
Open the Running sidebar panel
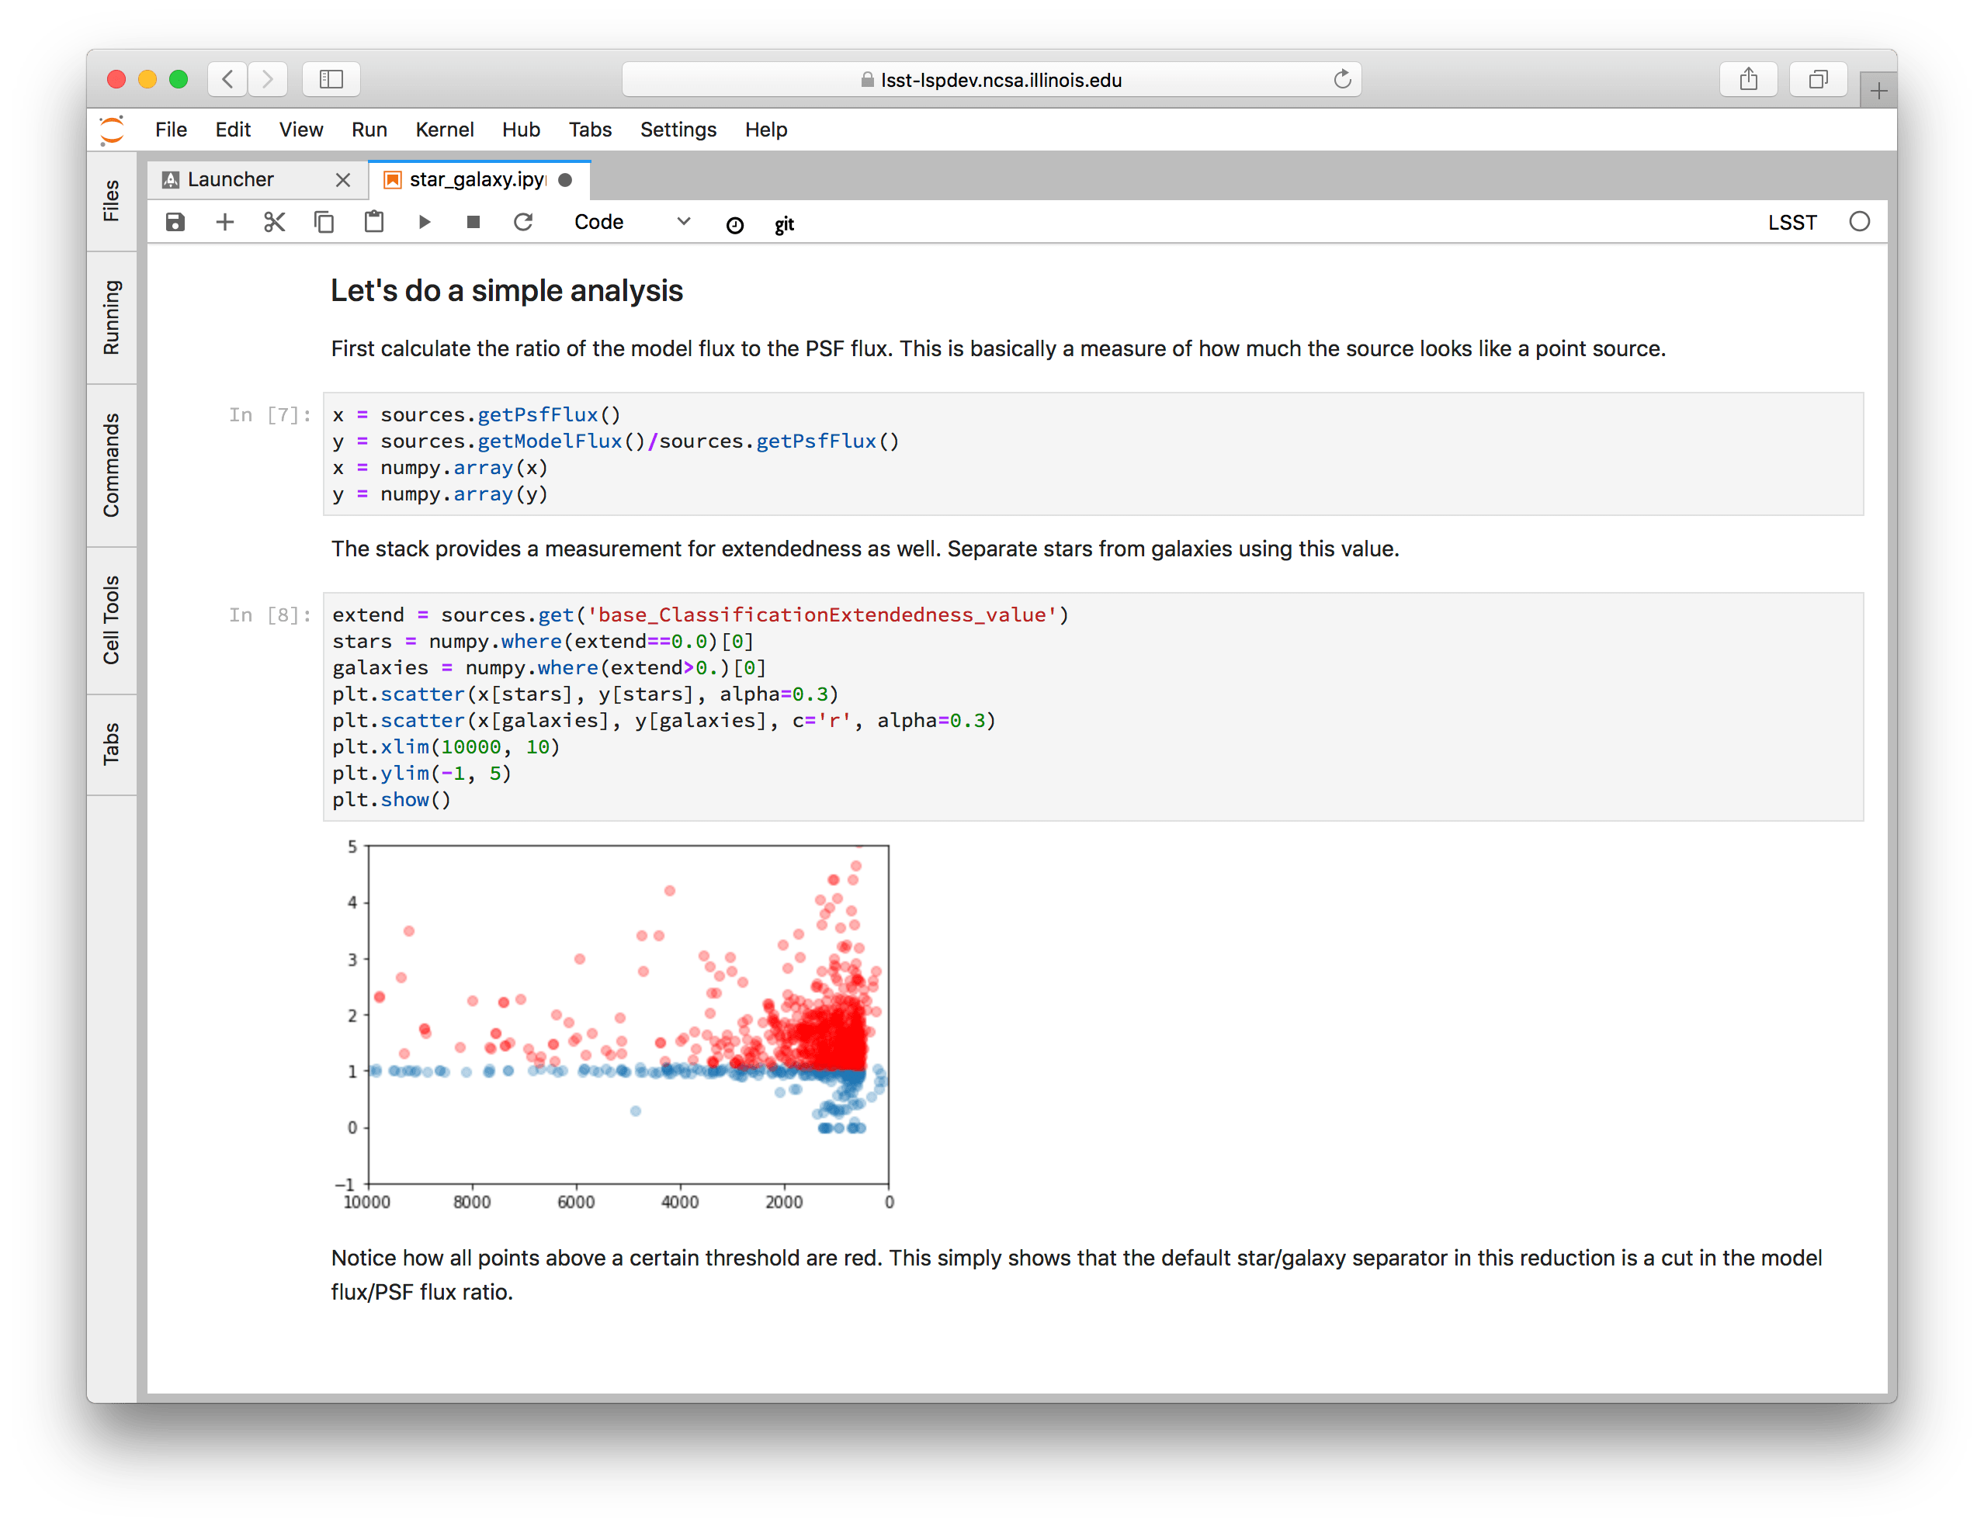pos(111,317)
